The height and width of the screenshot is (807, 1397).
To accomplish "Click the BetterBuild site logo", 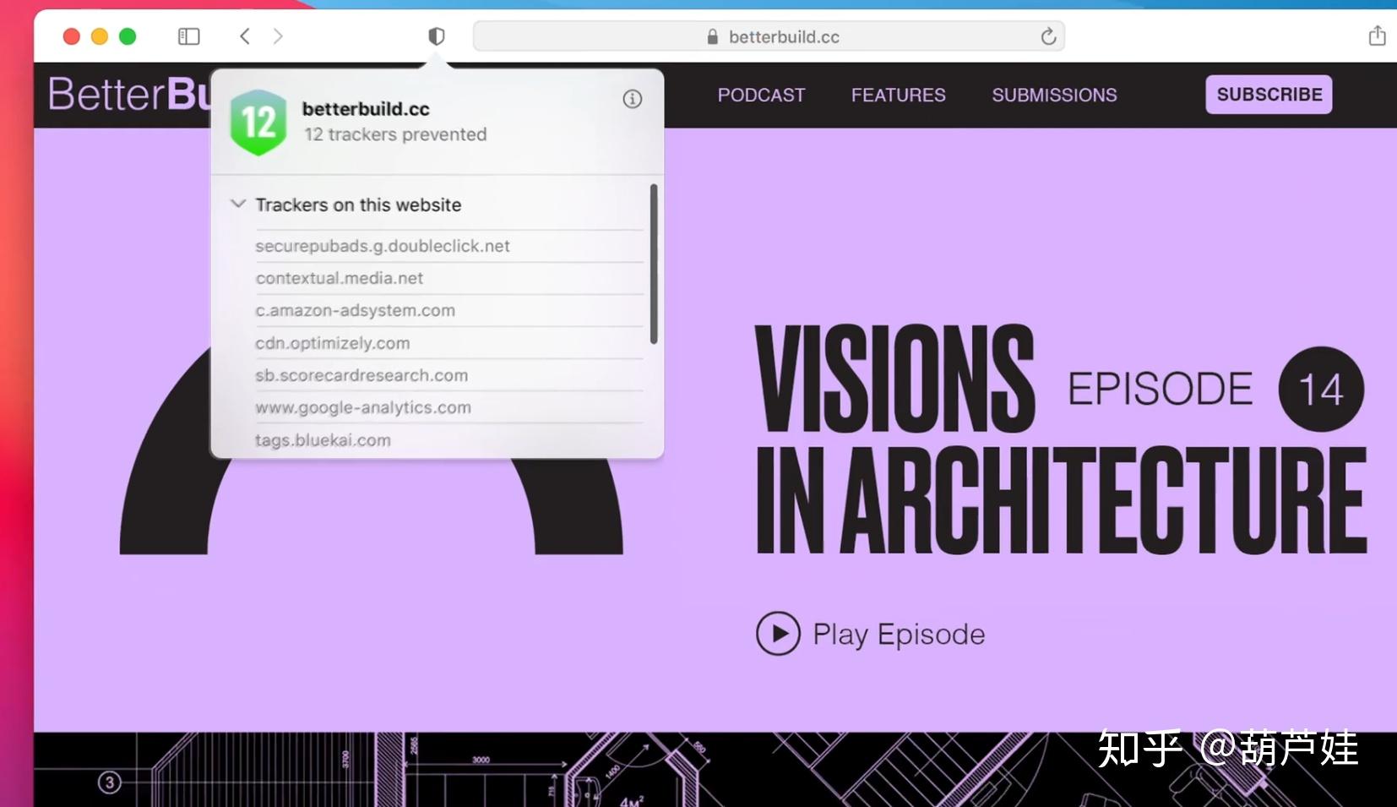I will (x=128, y=94).
